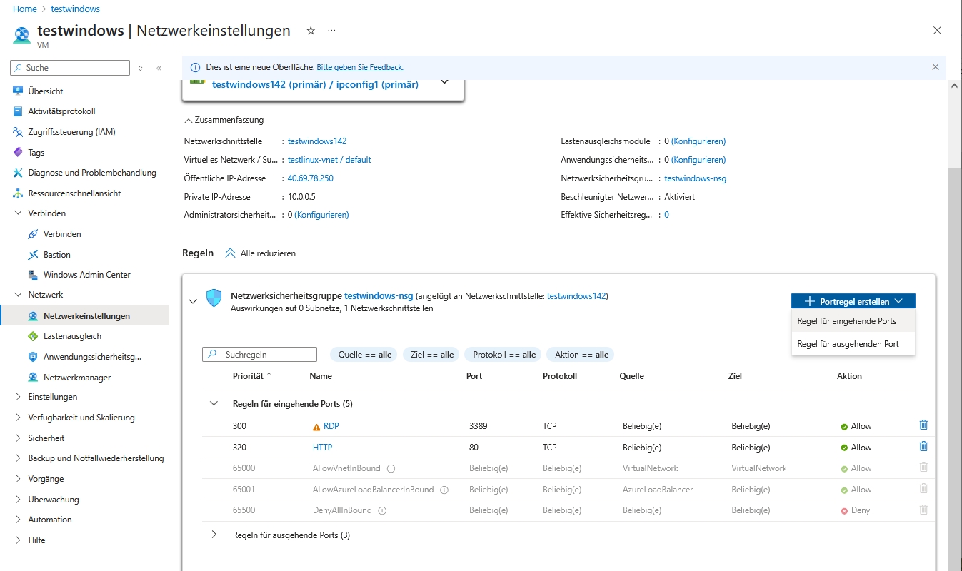Select Regel für eingehende Ports
Screen dimensions: 962x571
click(846, 321)
